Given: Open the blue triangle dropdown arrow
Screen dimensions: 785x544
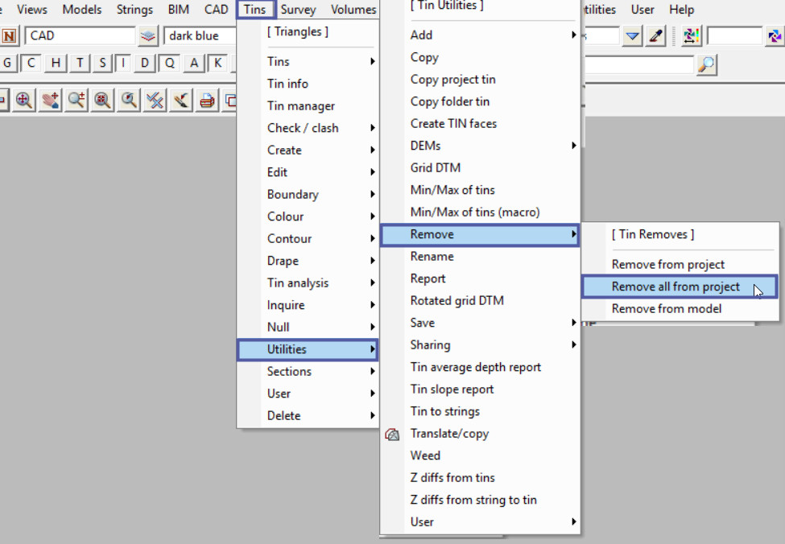Looking at the screenshot, I should pos(633,36).
